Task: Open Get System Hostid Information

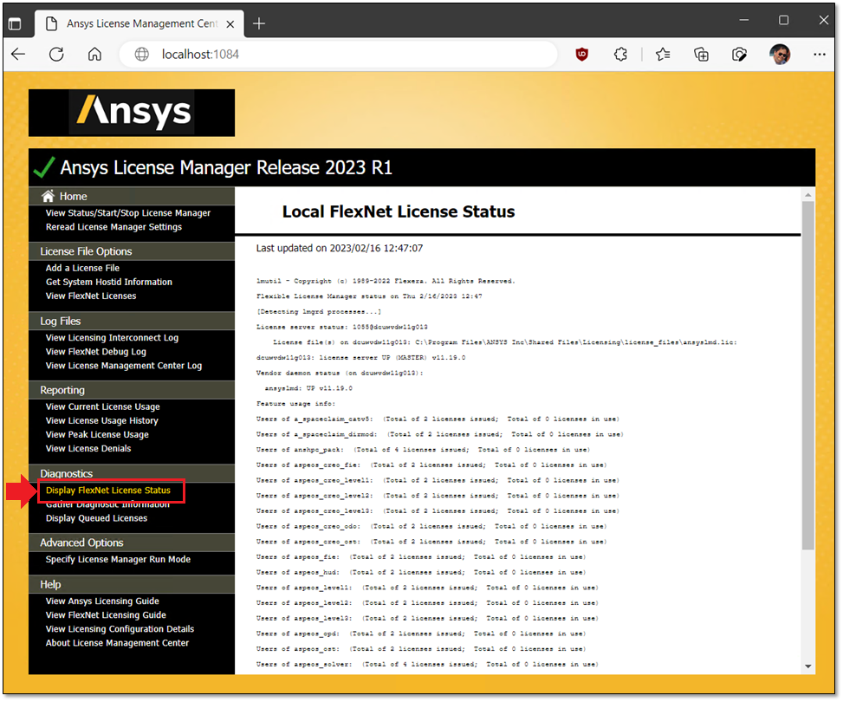Action: pos(109,282)
